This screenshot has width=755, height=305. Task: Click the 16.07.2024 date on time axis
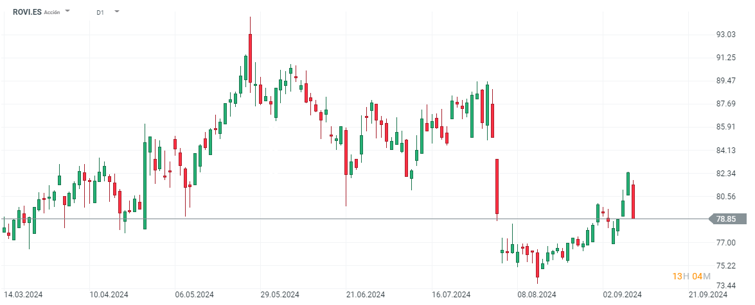point(450,295)
